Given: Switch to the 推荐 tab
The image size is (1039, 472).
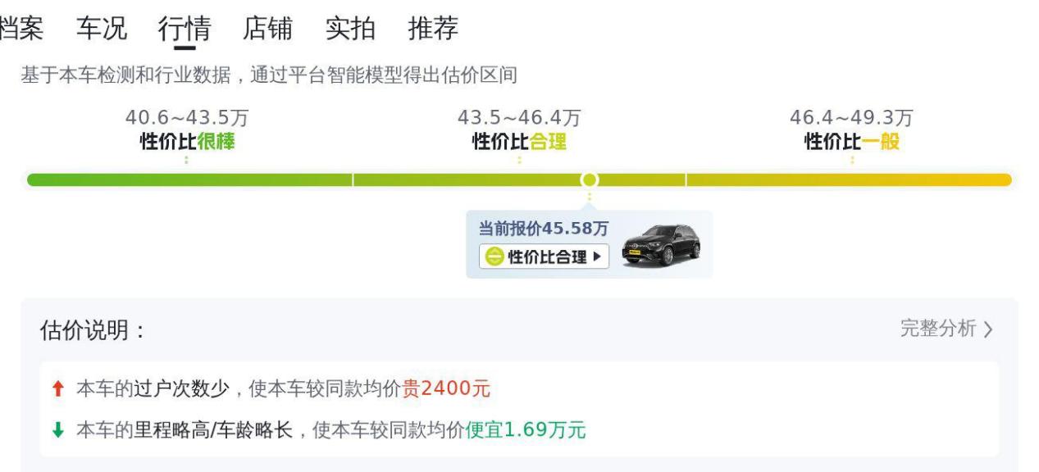Looking at the screenshot, I should tap(433, 29).
